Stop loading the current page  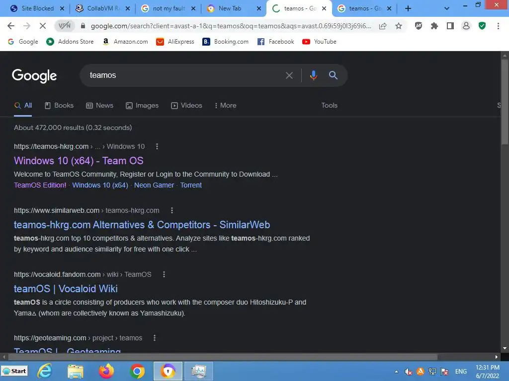(x=43, y=26)
